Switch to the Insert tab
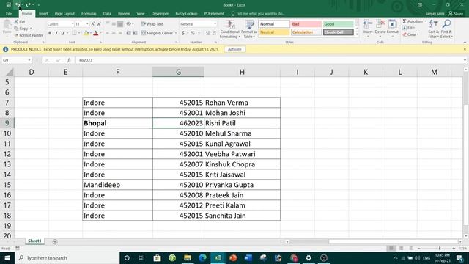This screenshot has height=264, width=469. [43, 14]
